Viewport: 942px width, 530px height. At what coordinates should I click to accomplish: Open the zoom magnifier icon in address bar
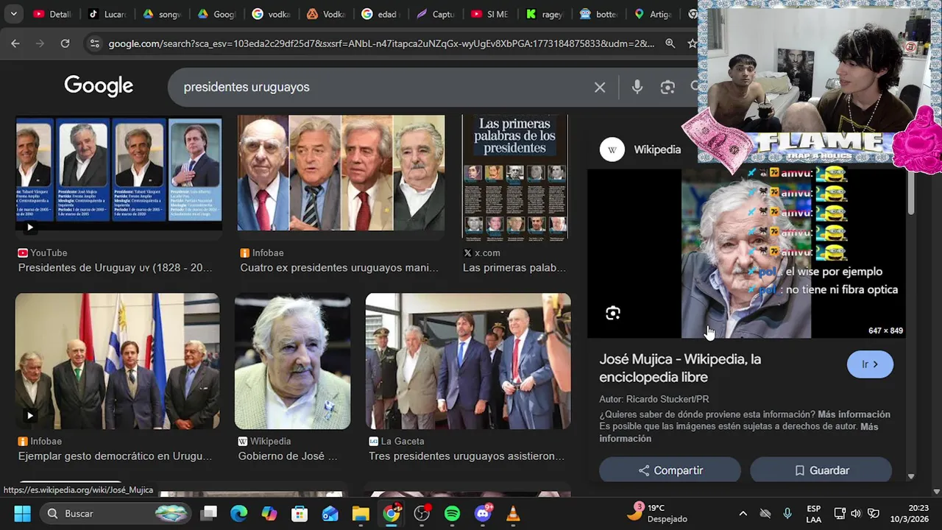point(670,43)
